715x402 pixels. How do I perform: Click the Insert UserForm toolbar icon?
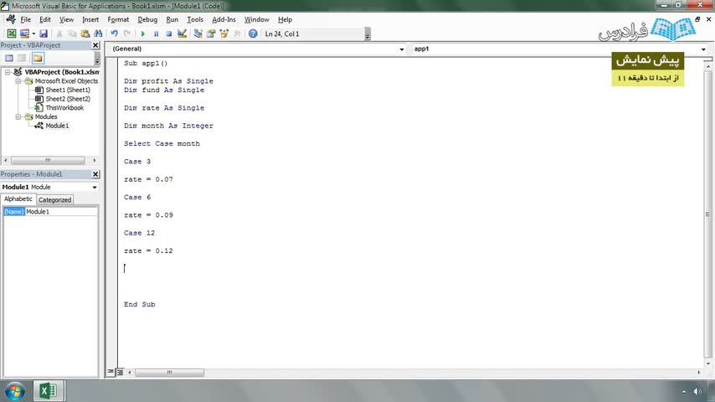pos(24,33)
